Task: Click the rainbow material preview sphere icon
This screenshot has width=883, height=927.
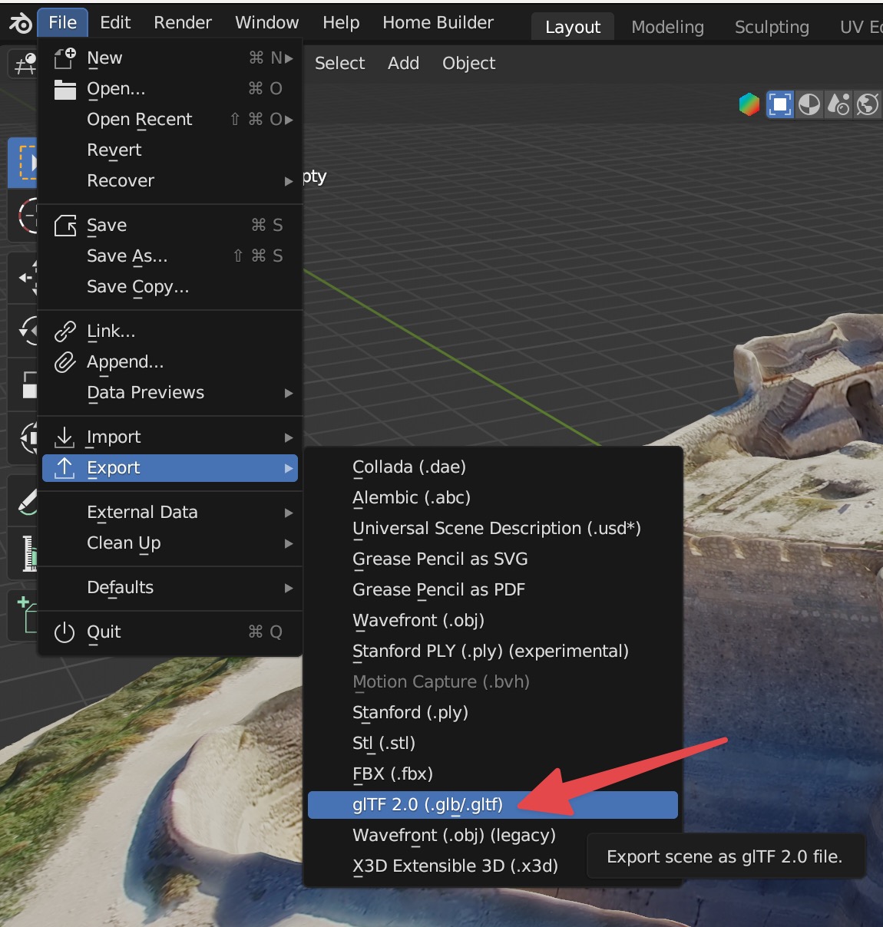Action: point(749,104)
